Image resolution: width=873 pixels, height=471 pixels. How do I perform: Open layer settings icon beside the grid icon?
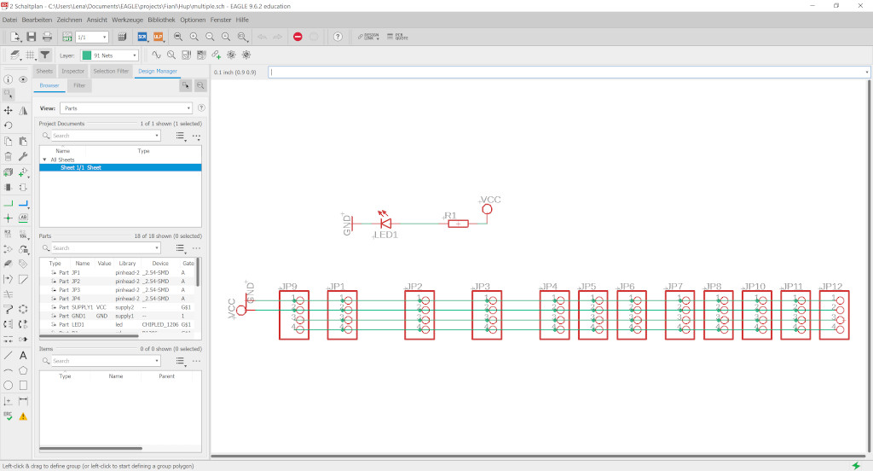pos(14,55)
